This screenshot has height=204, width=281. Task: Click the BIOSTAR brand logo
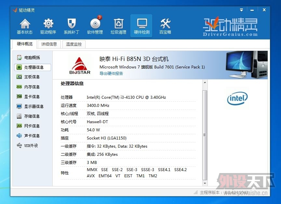80,66
